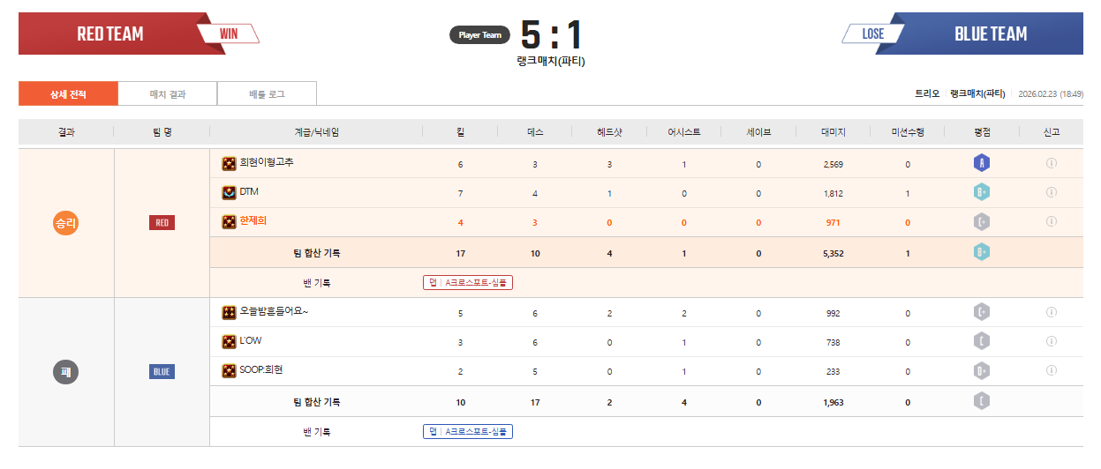Click the RED team label badge

click(x=162, y=223)
